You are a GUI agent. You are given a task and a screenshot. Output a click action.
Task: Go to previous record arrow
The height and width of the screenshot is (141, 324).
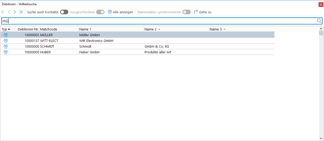tap(9, 12)
